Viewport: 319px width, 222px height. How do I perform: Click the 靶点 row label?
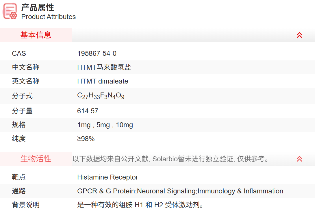coord(19,177)
